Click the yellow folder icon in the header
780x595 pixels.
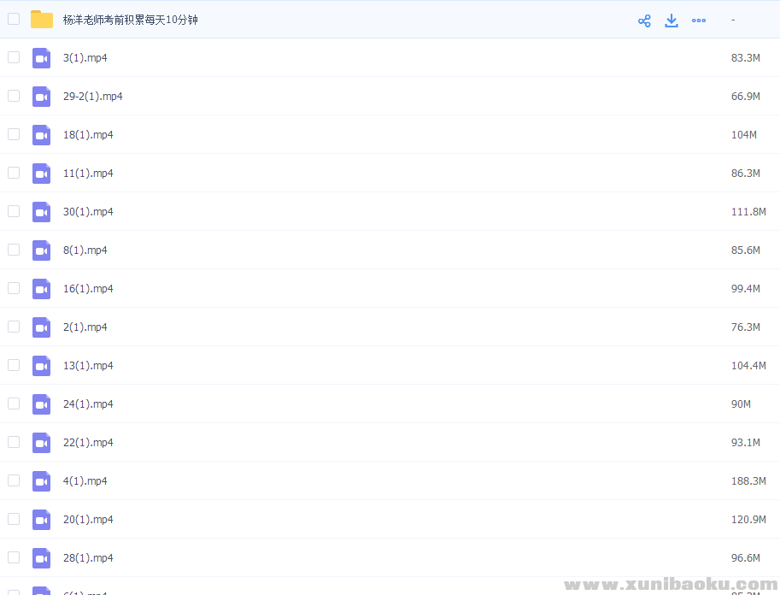coord(41,19)
